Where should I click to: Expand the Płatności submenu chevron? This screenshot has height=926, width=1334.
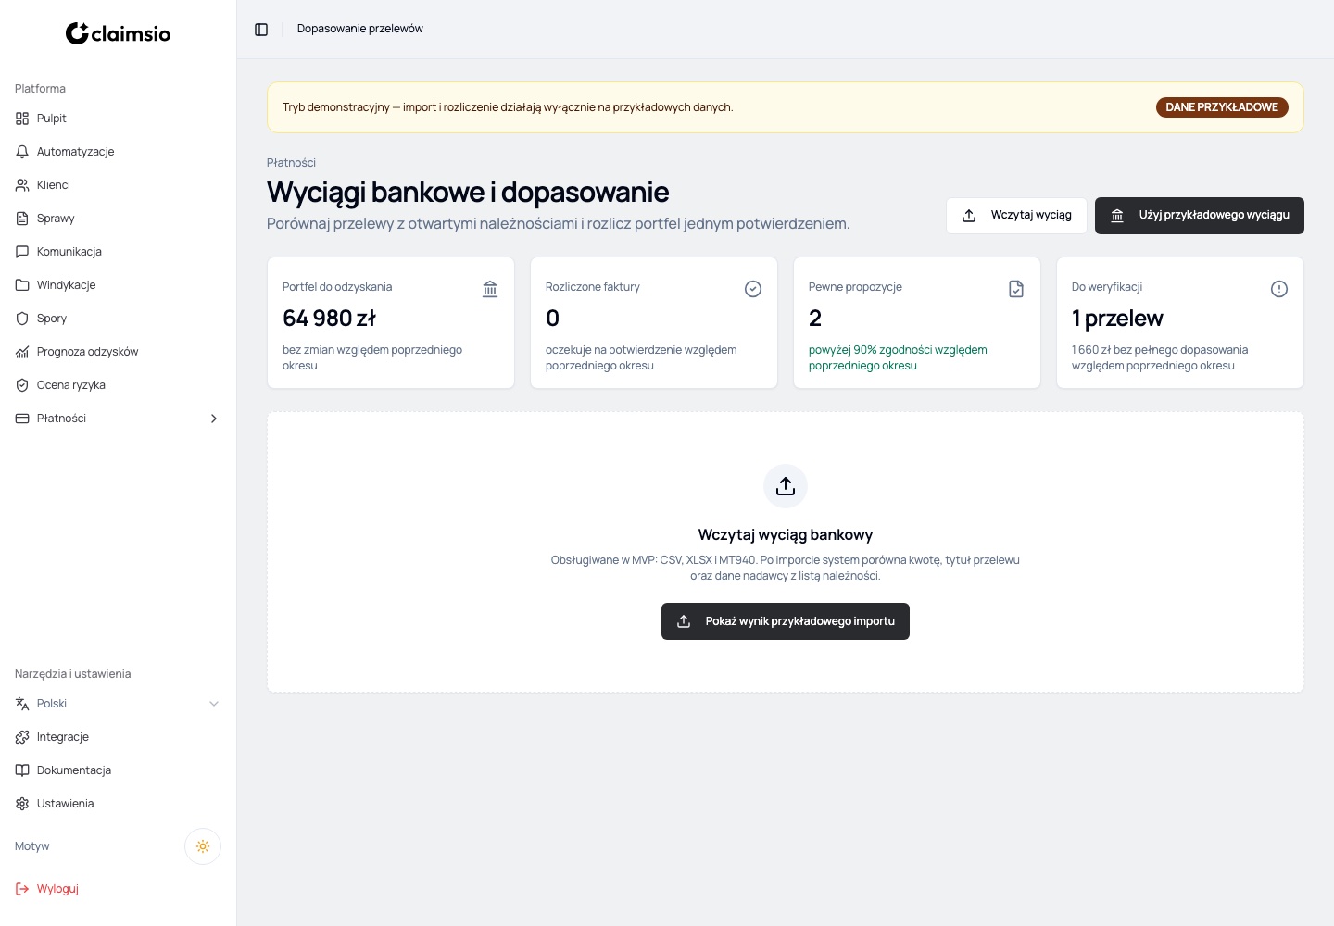(214, 419)
